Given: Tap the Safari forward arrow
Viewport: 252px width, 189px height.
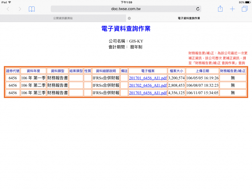Looking at the screenshot, I should coord(20,9).
